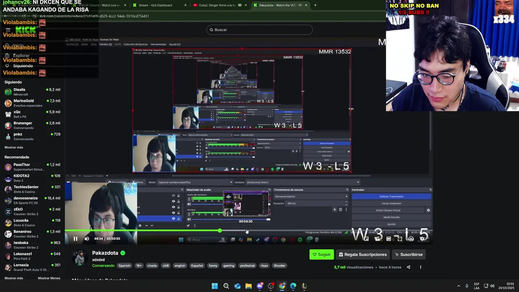This screenshot has height=292, width=519.
Task: Pause the Kick video player
Action: (75, 239)
